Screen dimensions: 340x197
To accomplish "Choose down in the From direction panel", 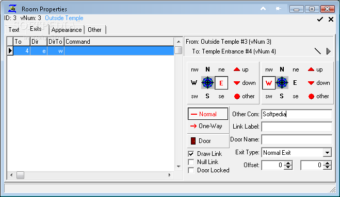I will tap(245, 83).
